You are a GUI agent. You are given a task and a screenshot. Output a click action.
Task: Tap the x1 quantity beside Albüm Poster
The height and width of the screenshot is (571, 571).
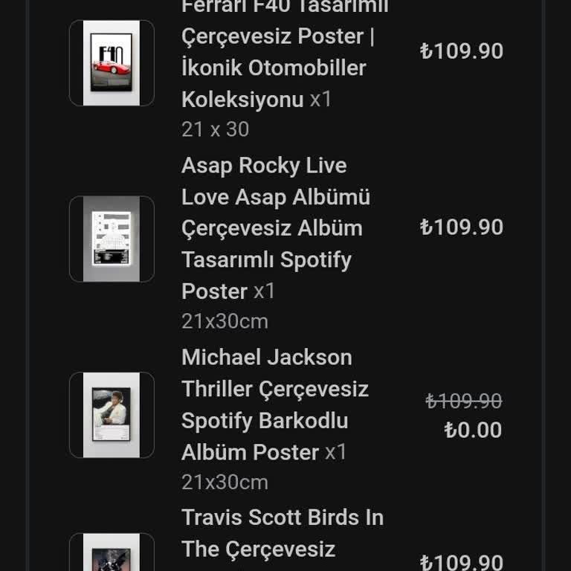pos(336,451)
